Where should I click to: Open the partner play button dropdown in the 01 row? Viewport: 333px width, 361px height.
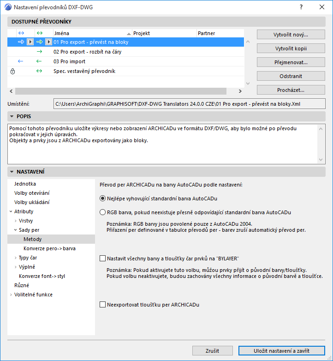(x=48, y=42)
